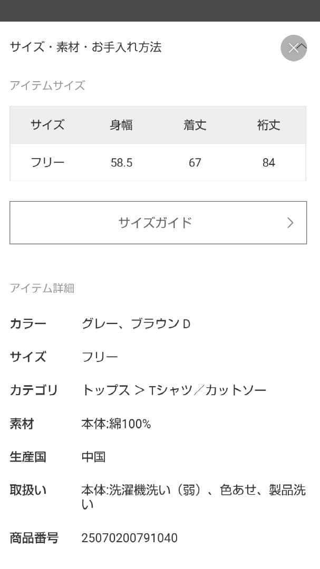
Task: Click the 身幅 column header
Action: [x=121, y=125]
